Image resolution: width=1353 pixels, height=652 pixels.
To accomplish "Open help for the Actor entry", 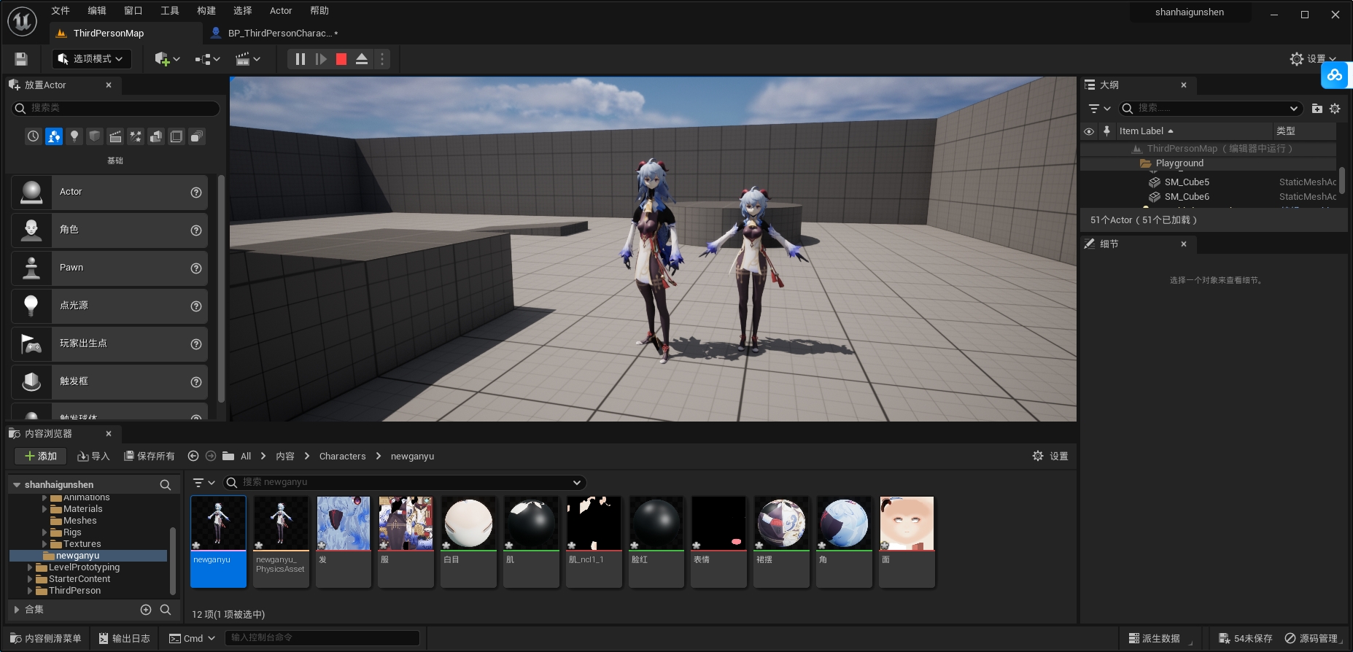I will [196, 193].
